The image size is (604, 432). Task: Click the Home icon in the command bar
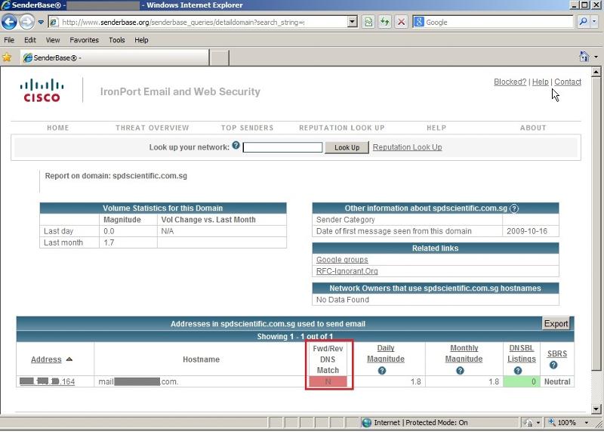click(x=584, y=57)
